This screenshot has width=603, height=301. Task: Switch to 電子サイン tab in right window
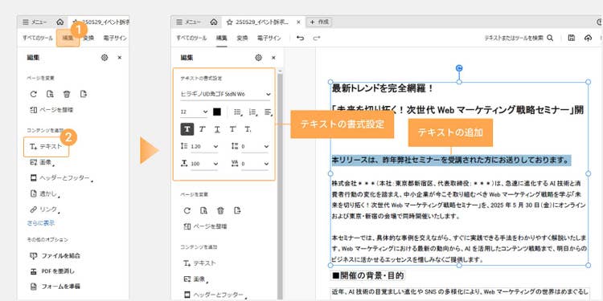pyautogui.click(x=269, y=38)
